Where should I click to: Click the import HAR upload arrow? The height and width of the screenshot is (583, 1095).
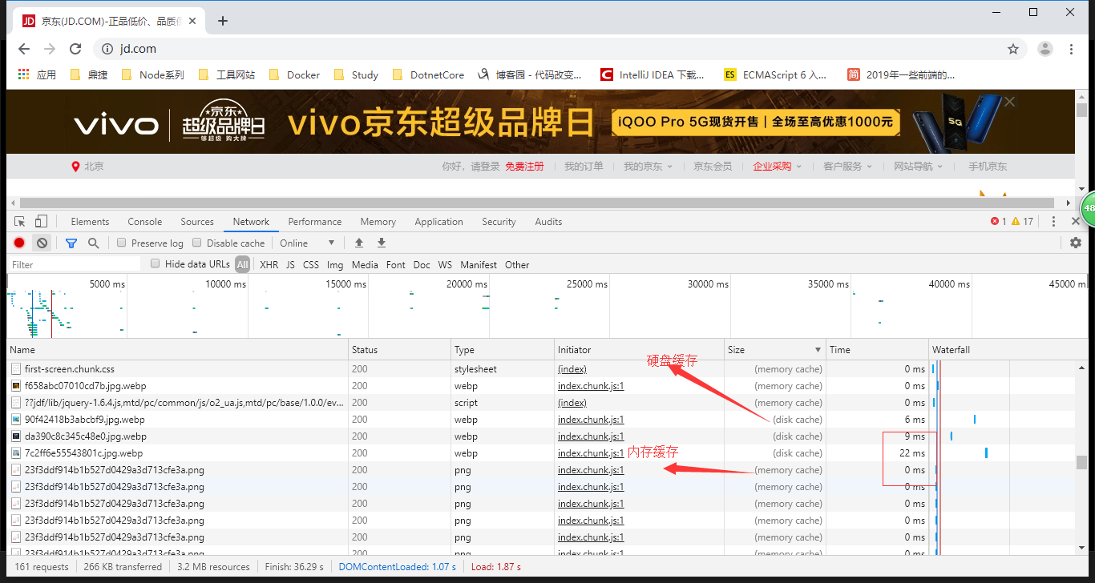pos(359,243)
